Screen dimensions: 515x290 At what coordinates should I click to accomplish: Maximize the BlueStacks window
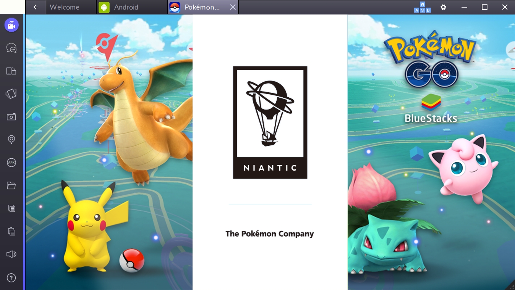click(484, 7)
